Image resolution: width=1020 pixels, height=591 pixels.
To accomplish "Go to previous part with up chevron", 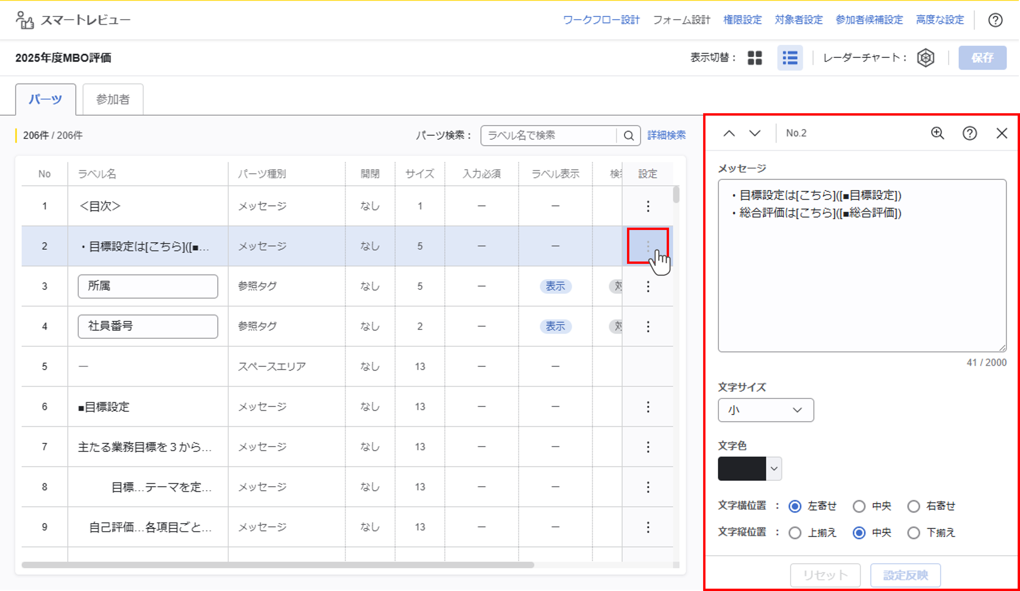I will (x=729, y=133).
